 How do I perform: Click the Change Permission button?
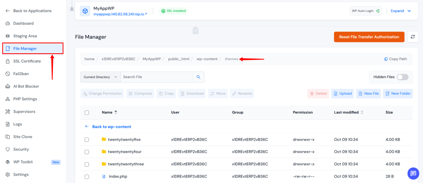point(102,93)
